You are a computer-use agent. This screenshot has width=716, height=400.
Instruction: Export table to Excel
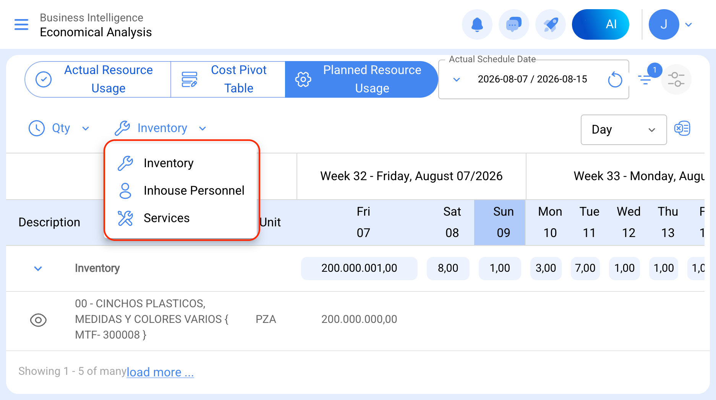[x=682, y=129]
